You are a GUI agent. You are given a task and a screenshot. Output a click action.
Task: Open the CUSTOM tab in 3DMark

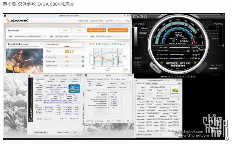tap(110, 21)
